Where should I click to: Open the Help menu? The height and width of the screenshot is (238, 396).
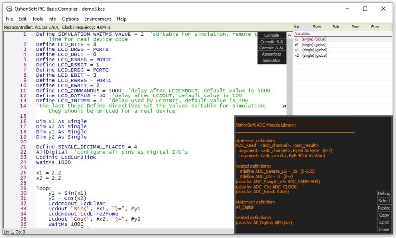[121, 19]
